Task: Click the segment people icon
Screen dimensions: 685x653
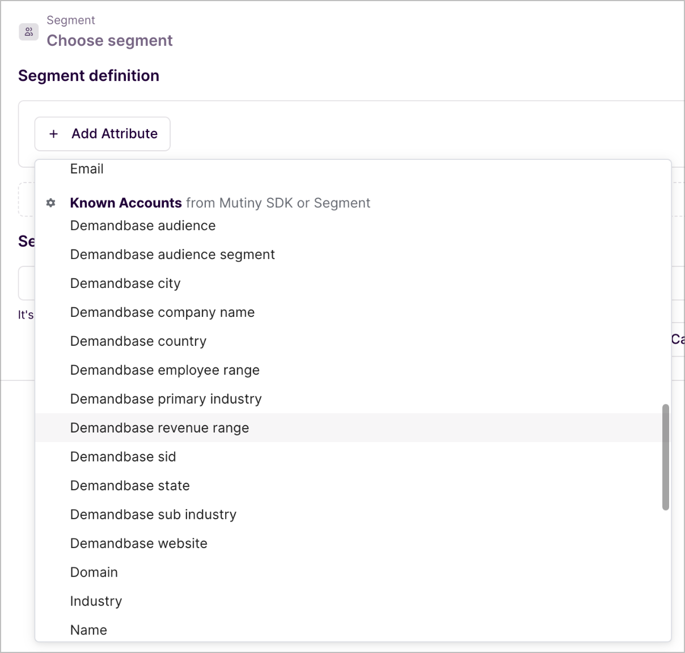Action: [29, 32]
